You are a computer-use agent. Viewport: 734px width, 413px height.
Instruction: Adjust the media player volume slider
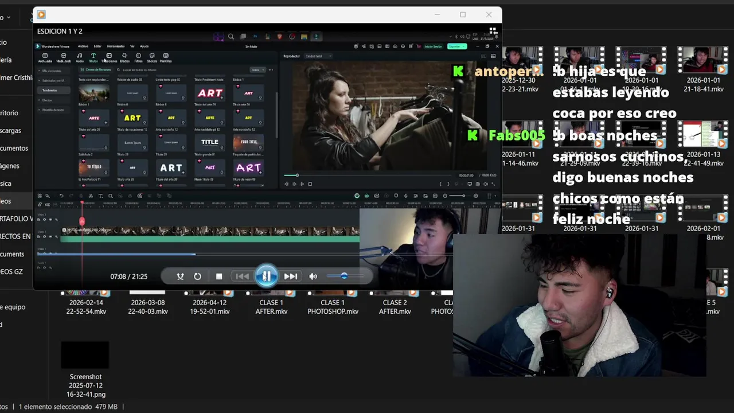(344, 276)
